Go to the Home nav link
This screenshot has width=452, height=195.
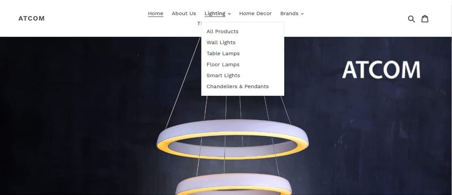point(156,13)
